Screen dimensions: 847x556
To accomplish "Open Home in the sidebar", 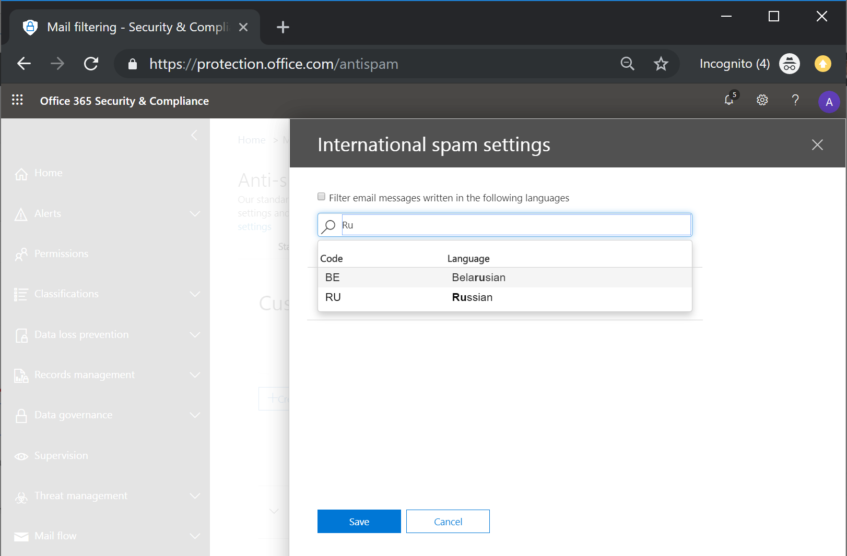I will tap(49, 173).
